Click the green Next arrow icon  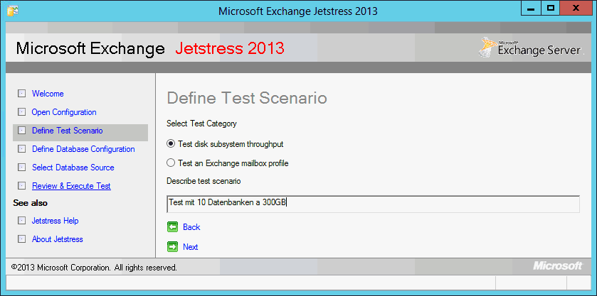pyautogui.click(x=172, y=247)
